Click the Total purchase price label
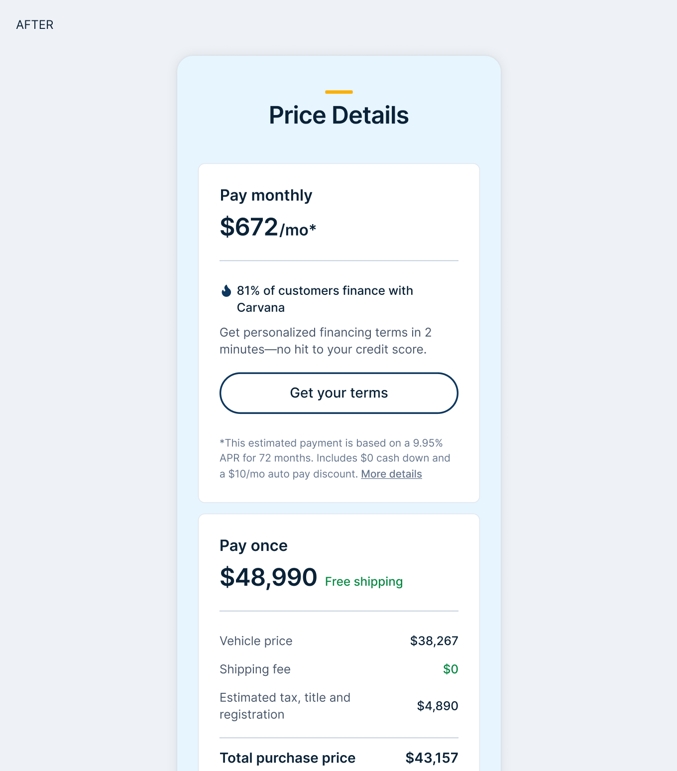Image resolution: width=677 pixels, height=771 pixels. (287, 758)
